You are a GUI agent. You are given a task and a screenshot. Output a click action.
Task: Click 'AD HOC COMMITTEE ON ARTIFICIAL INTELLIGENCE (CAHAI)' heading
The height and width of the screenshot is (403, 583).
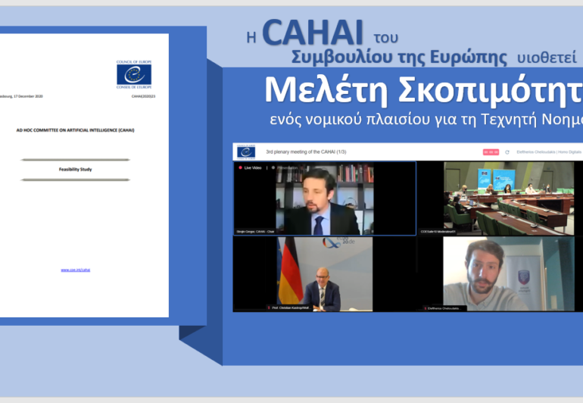(76, 130)
